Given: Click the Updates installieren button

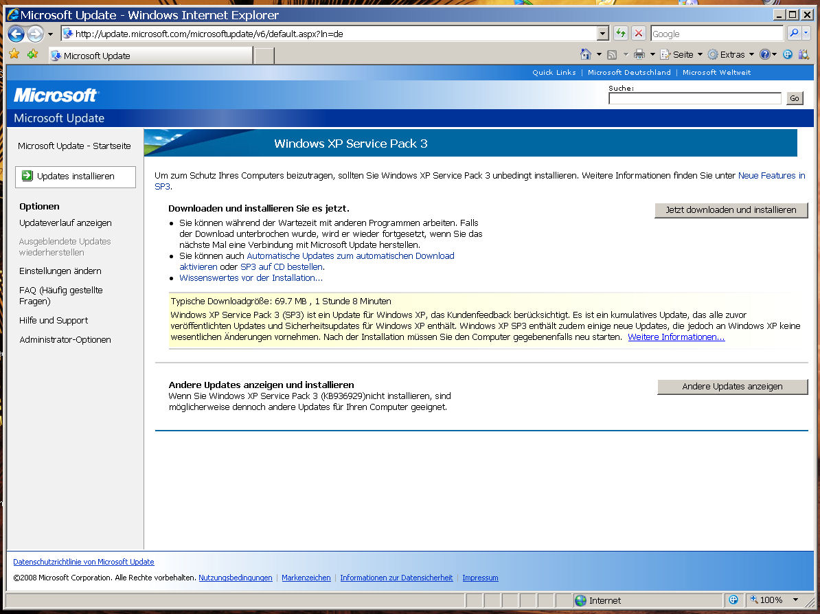Looking at the screenshot, I should click(76, 177).
